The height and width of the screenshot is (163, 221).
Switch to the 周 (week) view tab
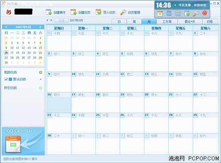(x=134, y=22)
